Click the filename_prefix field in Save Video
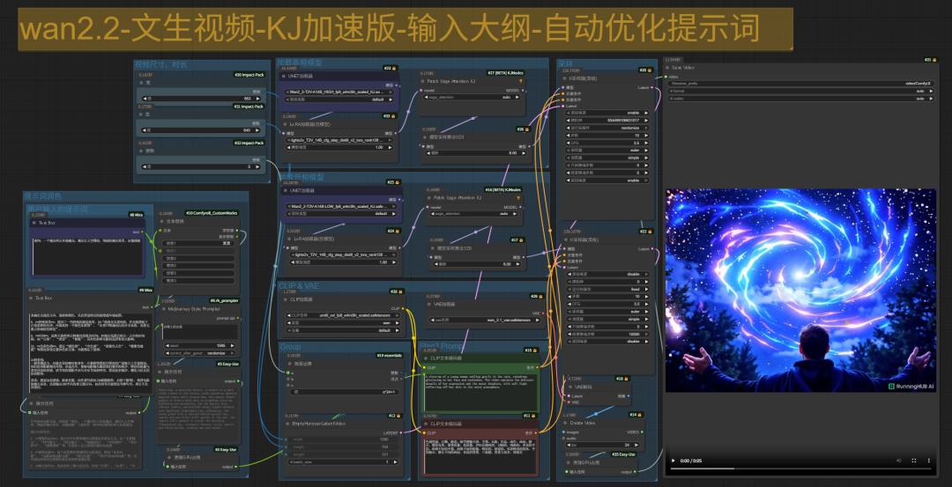 click(800, 84)
